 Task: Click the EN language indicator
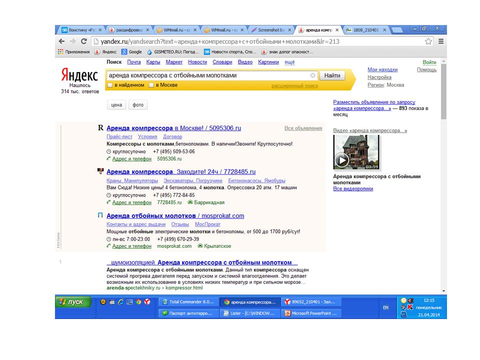click(385, 307)
